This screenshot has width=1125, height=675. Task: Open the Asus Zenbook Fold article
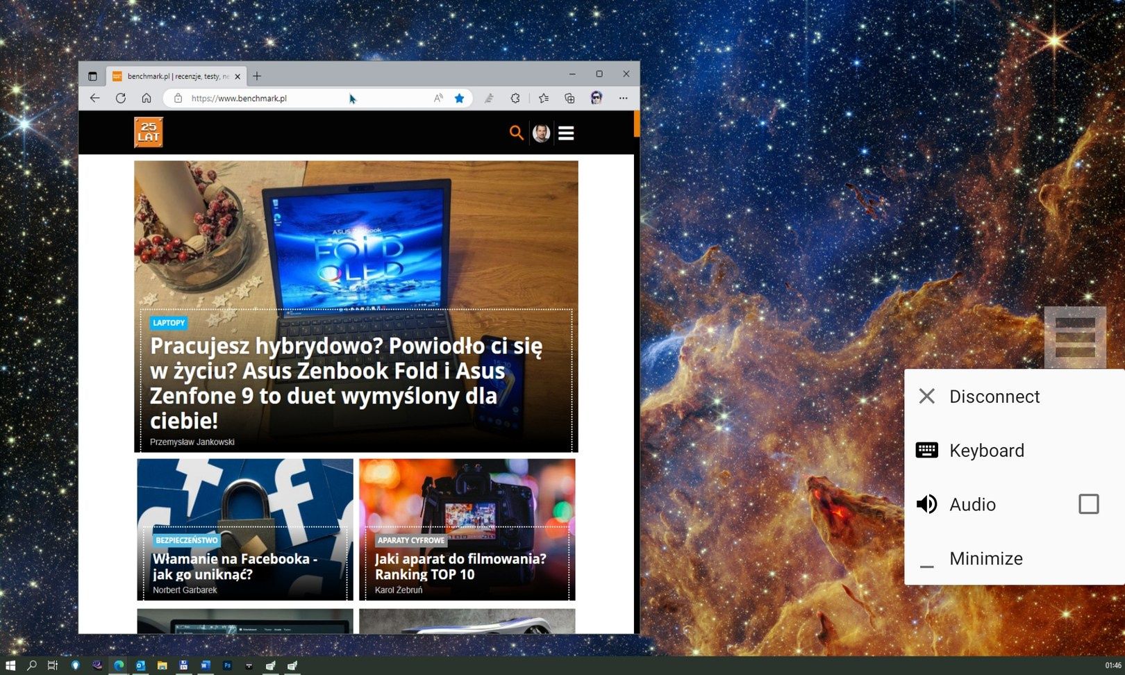[x=347, y=383]
